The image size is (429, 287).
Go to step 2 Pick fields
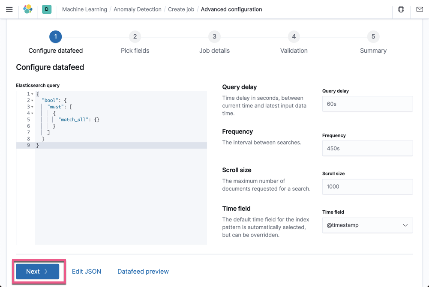click(x=135, y=37)
